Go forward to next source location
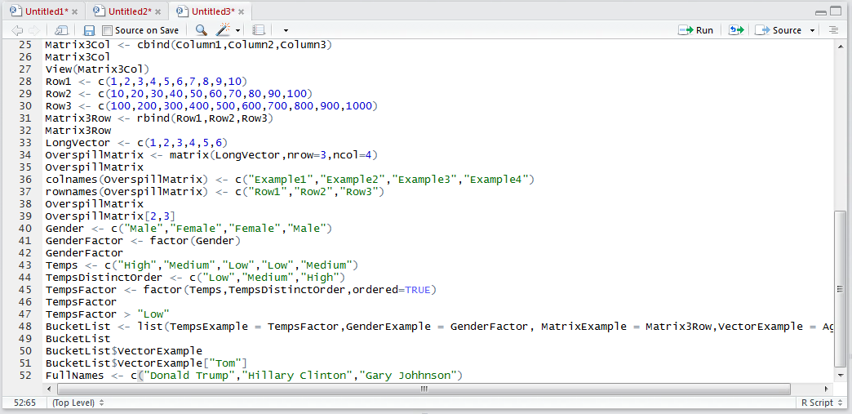This screenshot has width=852, height=414. (x=33, y=30)
